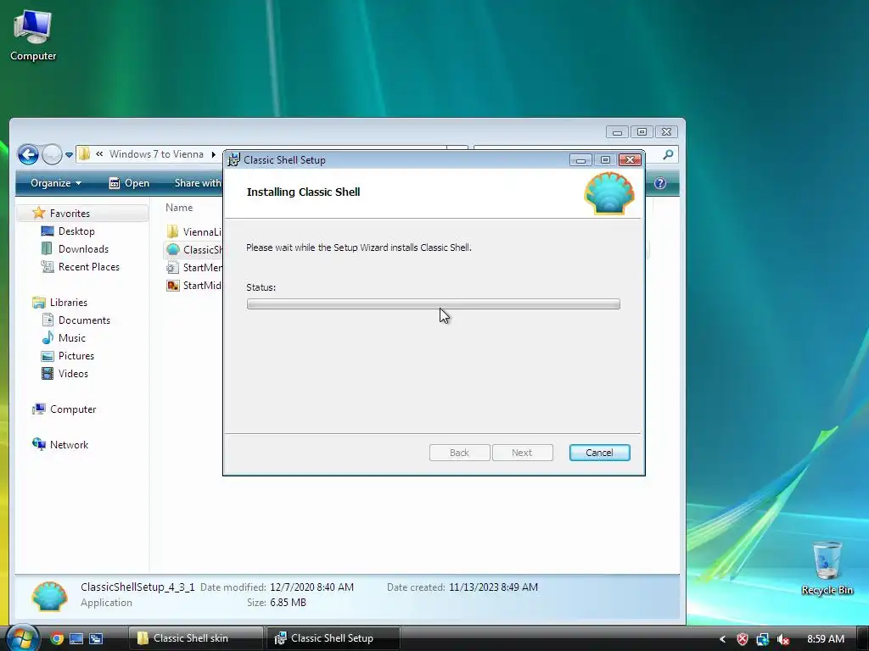Click Share with in Explorer toolbar
Viewport: 869px width, 651px height.
pyautogui.click(x=197, y=183)
